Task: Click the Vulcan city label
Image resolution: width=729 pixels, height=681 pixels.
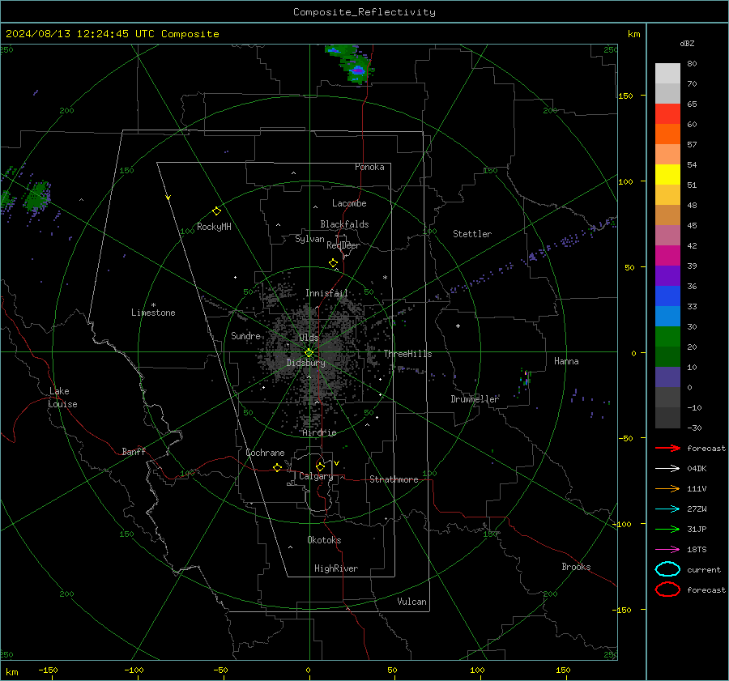Action: 411,602
